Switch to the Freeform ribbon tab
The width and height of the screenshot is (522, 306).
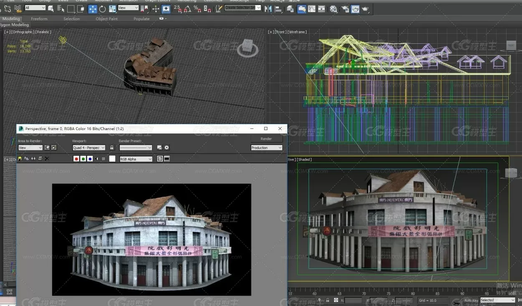39,19
